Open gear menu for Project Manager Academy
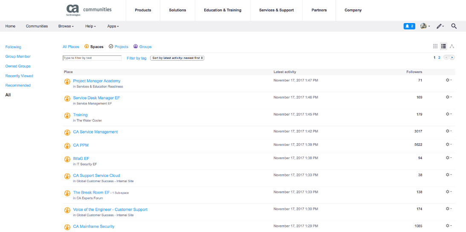Viewport: 466px width, 232px height. [449, 80]
